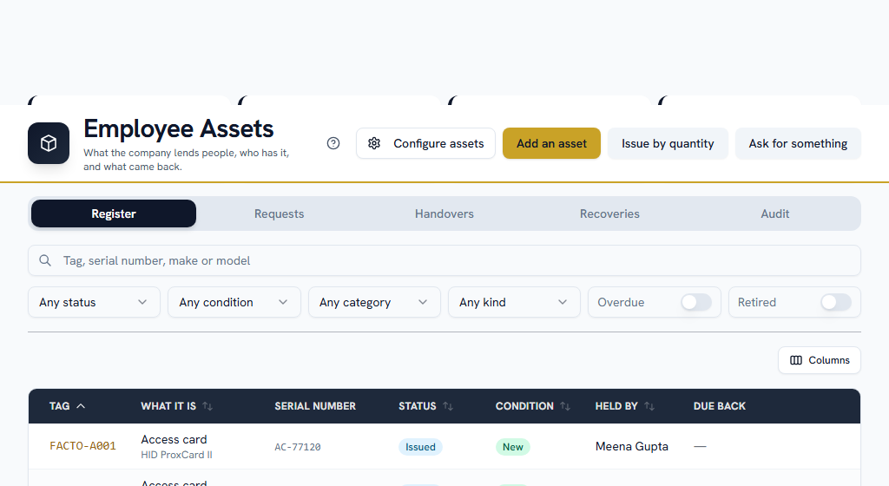Click the Employee Assets page title
This screenshot has width=889, height=486.
[179, 129]
